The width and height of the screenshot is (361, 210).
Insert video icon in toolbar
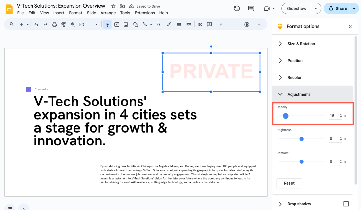tap(158, 24)
